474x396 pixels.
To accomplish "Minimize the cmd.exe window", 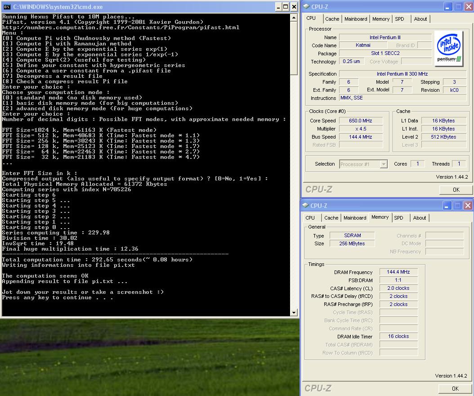I will (x=278, y=7).
